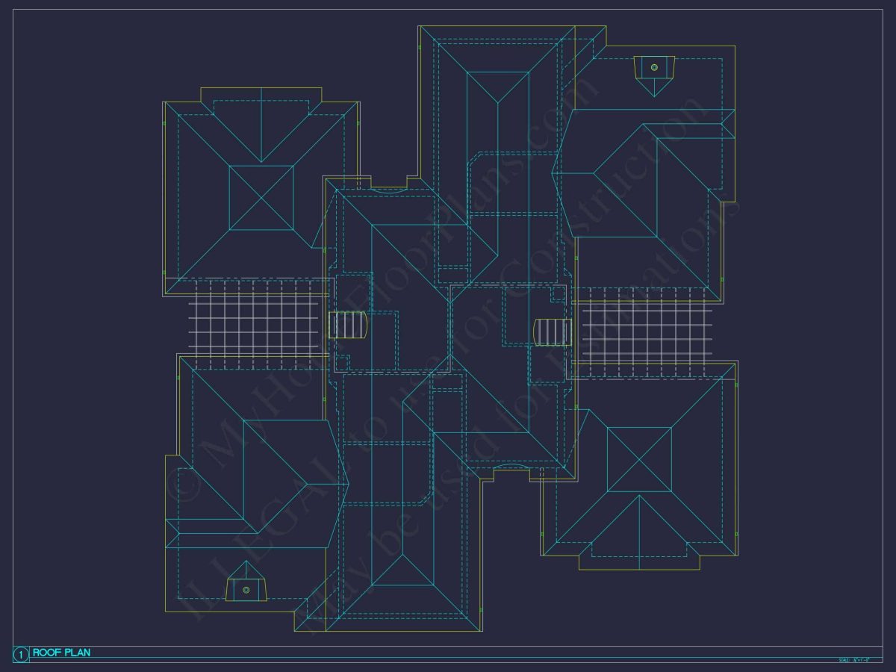This screenshot has width=896, height=672.
Task: Select the roof vent circle in top-right dormer
Action: pyautogui.click(x=654, y=67)
